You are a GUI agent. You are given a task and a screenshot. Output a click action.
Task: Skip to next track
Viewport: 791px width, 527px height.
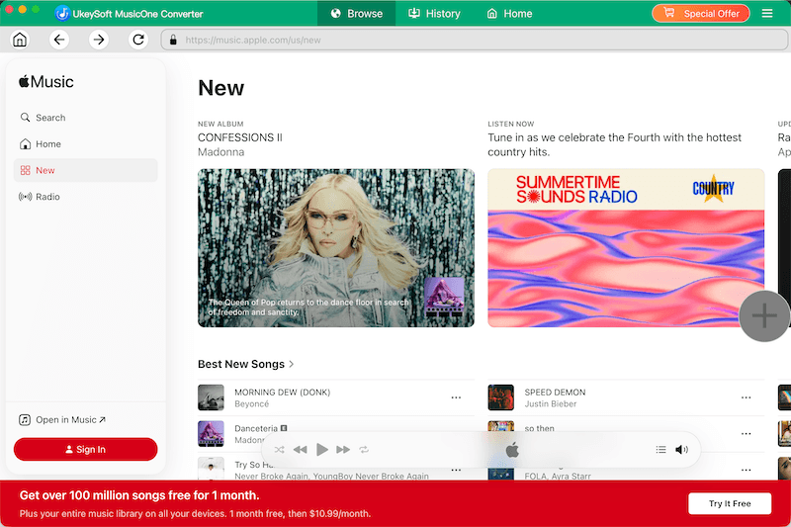tap(343, 449)
